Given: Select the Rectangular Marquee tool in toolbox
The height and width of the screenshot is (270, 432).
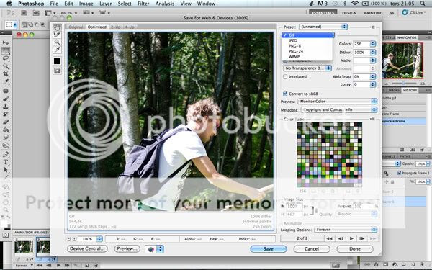Looking at the screenshot, I should [x=6, y=50].
